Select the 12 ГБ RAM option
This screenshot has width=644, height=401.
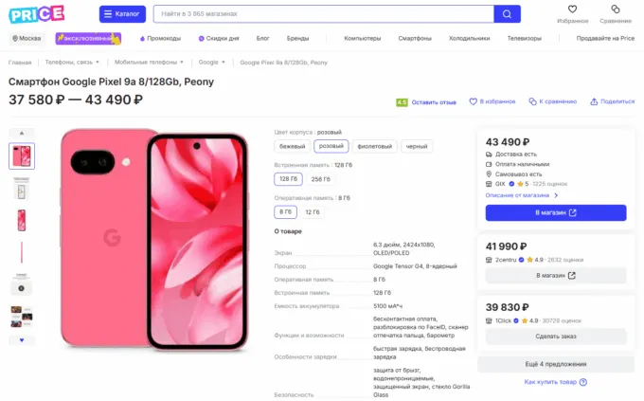tap(312, 212)
